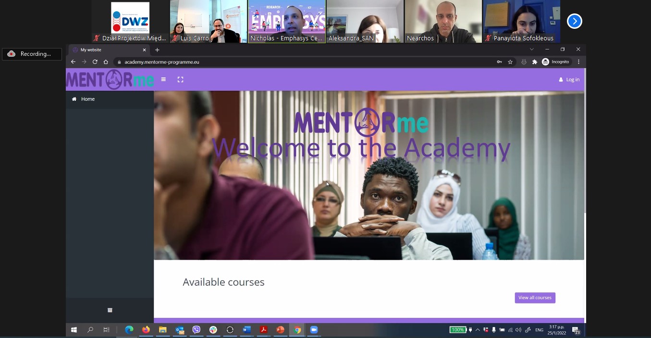Open Outlook from taskbar
This screenshot has width=651, height=338.
[x=180, y=330]
